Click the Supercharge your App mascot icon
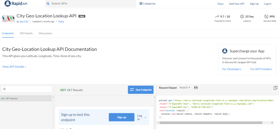This screenshot has height=129, width=279. pyautogui.click(x=225, y=51)
